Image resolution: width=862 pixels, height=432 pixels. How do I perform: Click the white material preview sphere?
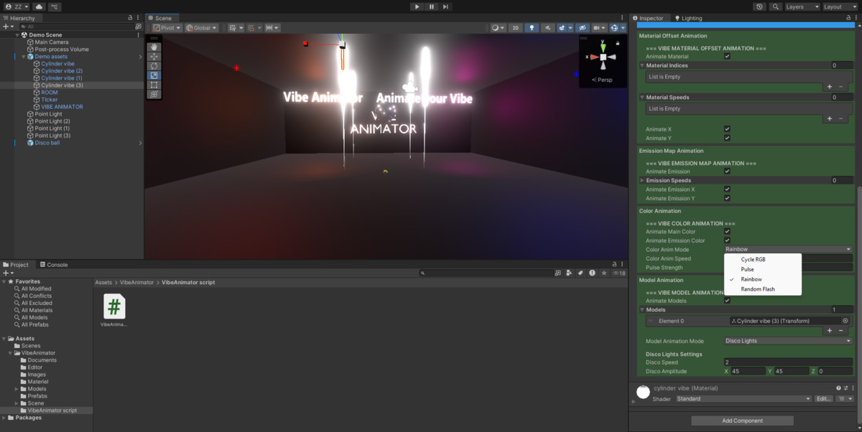point(643,392)
